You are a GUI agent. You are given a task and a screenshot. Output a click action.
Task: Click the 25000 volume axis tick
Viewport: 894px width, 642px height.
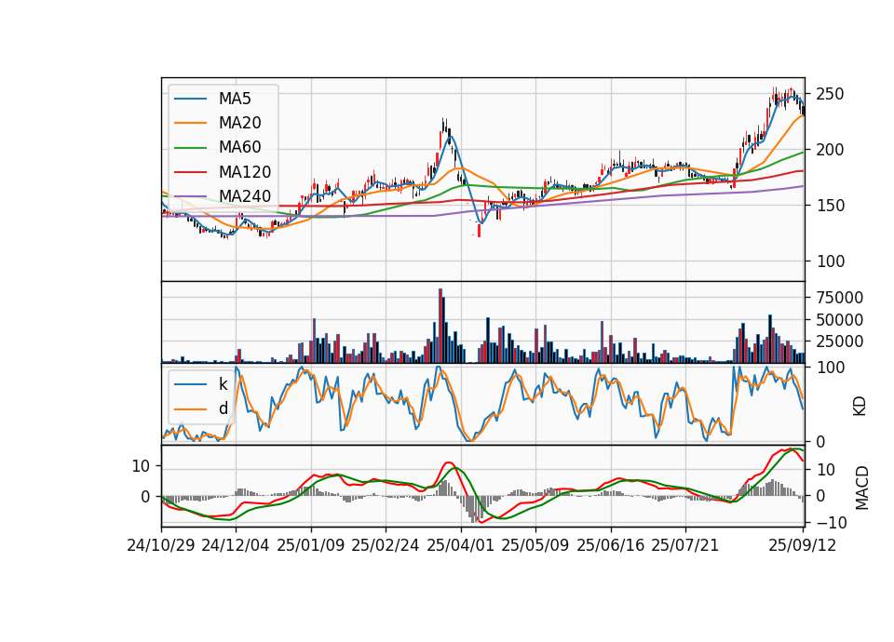840,341
